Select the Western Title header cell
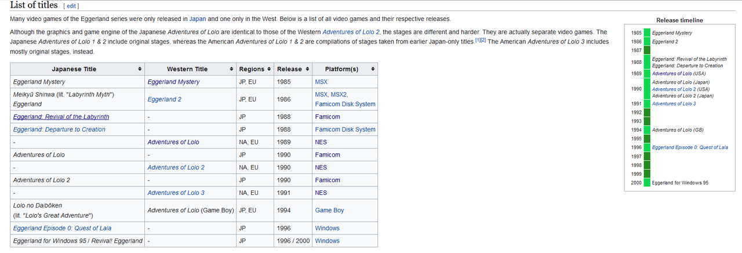 [x=191, y=69]
